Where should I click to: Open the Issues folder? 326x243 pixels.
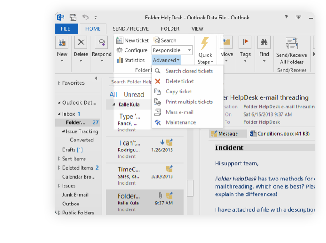[x=69, y=186]
